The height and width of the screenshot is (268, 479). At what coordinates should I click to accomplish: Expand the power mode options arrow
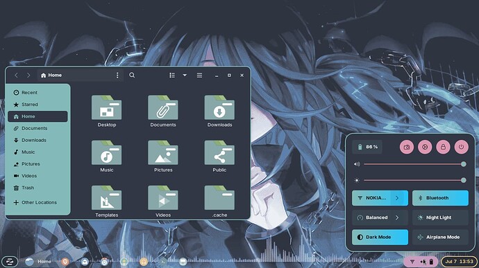[397, 217]
